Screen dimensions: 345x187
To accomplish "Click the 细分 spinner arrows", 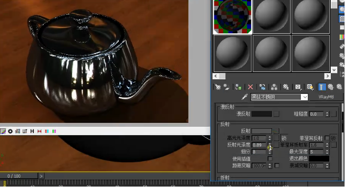I will (x=270, y=152).
